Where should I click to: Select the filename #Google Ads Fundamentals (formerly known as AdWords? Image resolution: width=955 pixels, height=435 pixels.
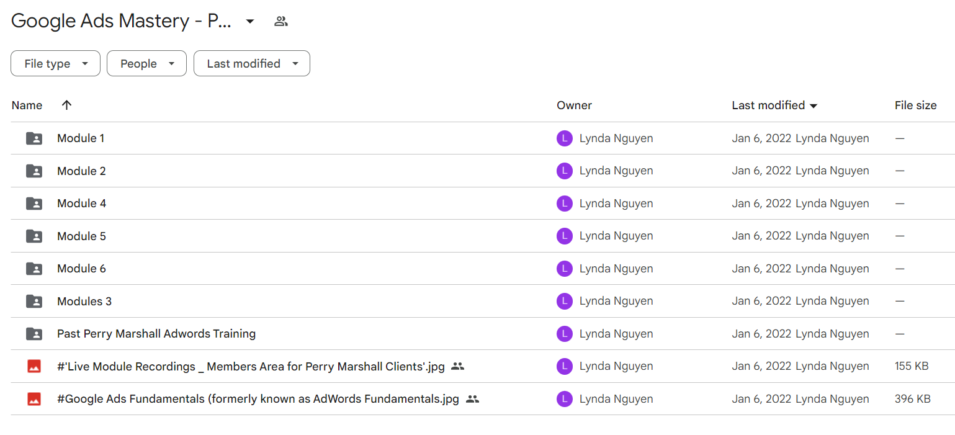coord(258,399)
